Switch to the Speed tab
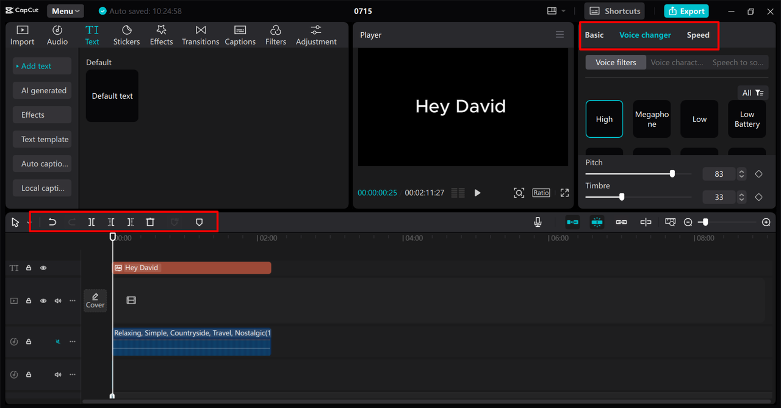This screenshot has width=781, height=408. (698, 35)
